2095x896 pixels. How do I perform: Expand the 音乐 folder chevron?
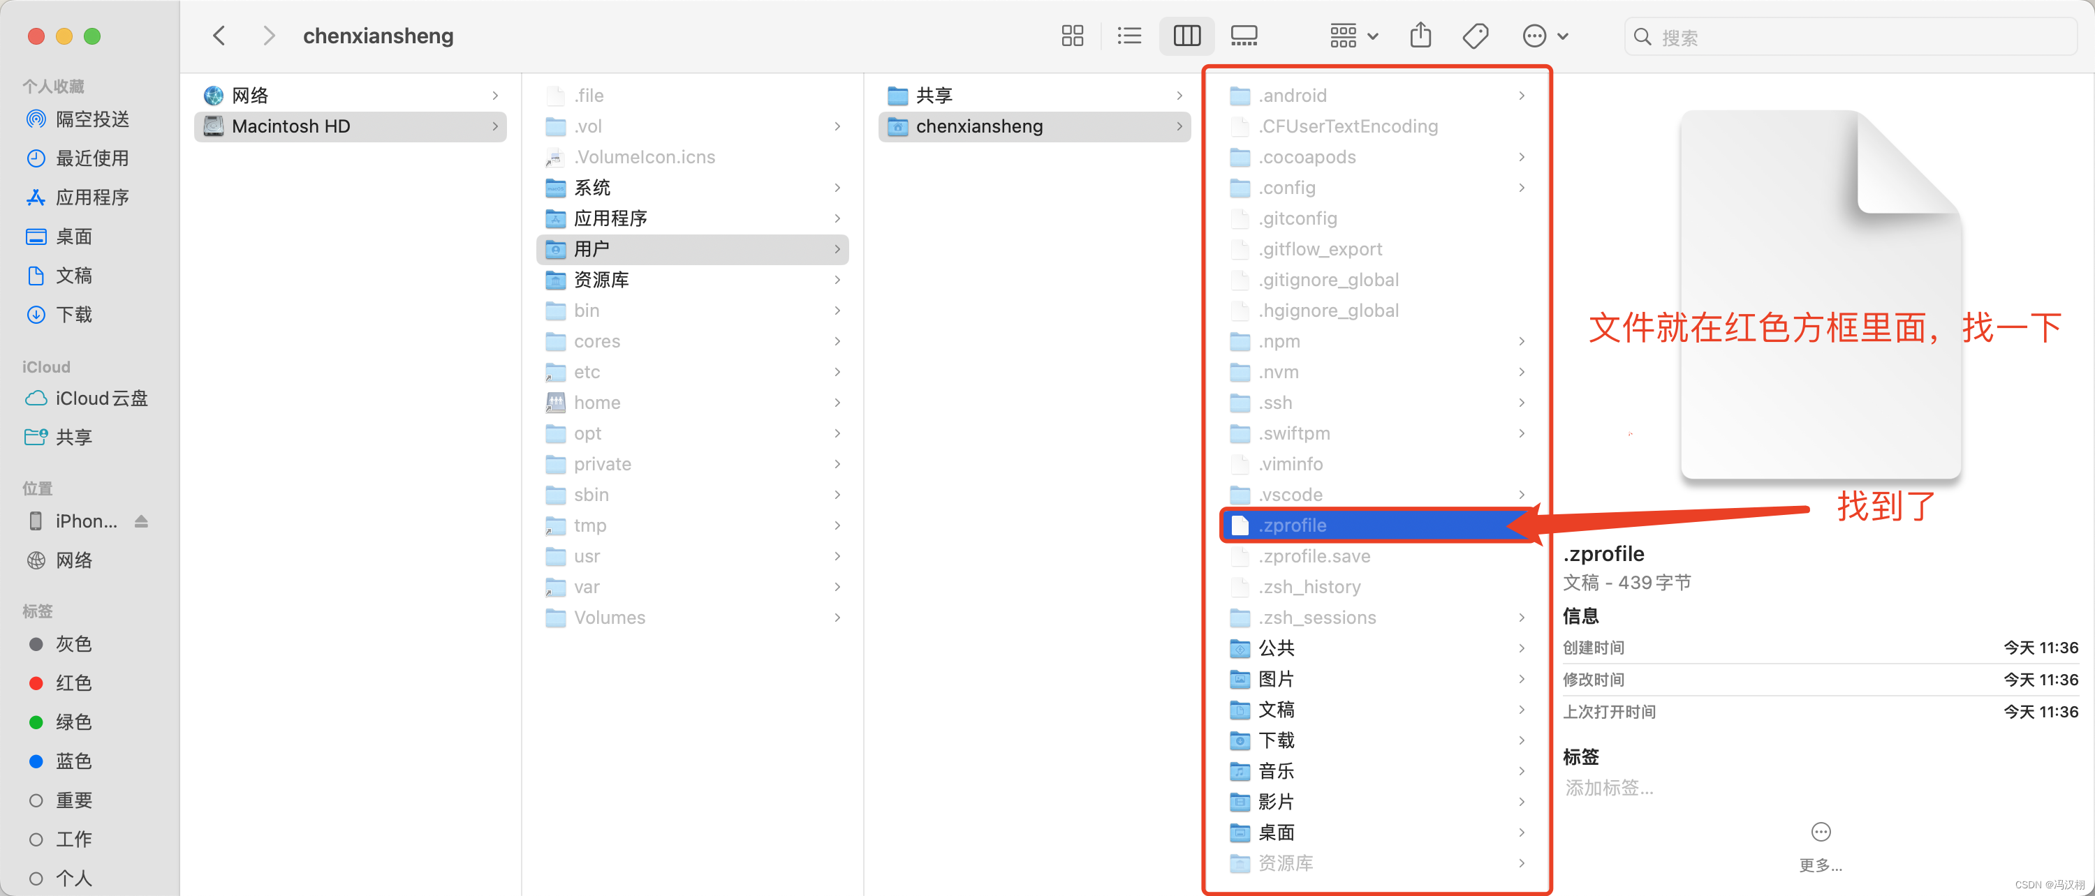[1521, 771]
